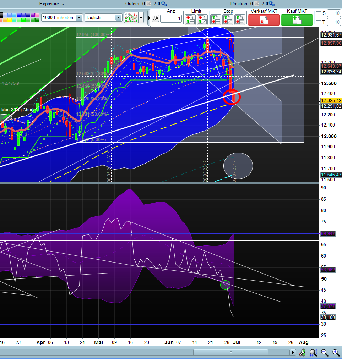This screenshot has width=342, height=359.
Task: Place the second Limit order icon
Action: click(202, 20)
